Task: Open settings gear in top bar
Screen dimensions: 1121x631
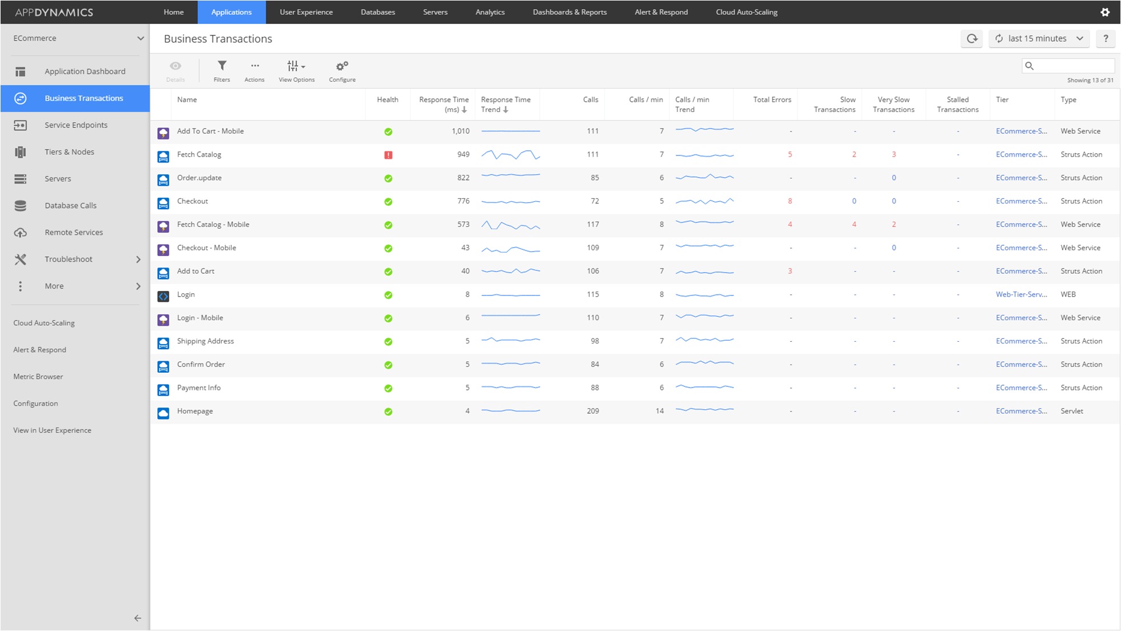Action: [1105, 12]
